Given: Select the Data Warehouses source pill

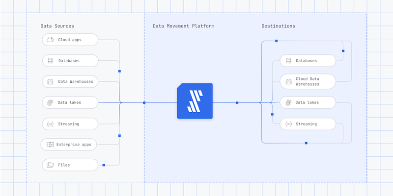Looking at the screenshot, I should click(x=70, y=81).
